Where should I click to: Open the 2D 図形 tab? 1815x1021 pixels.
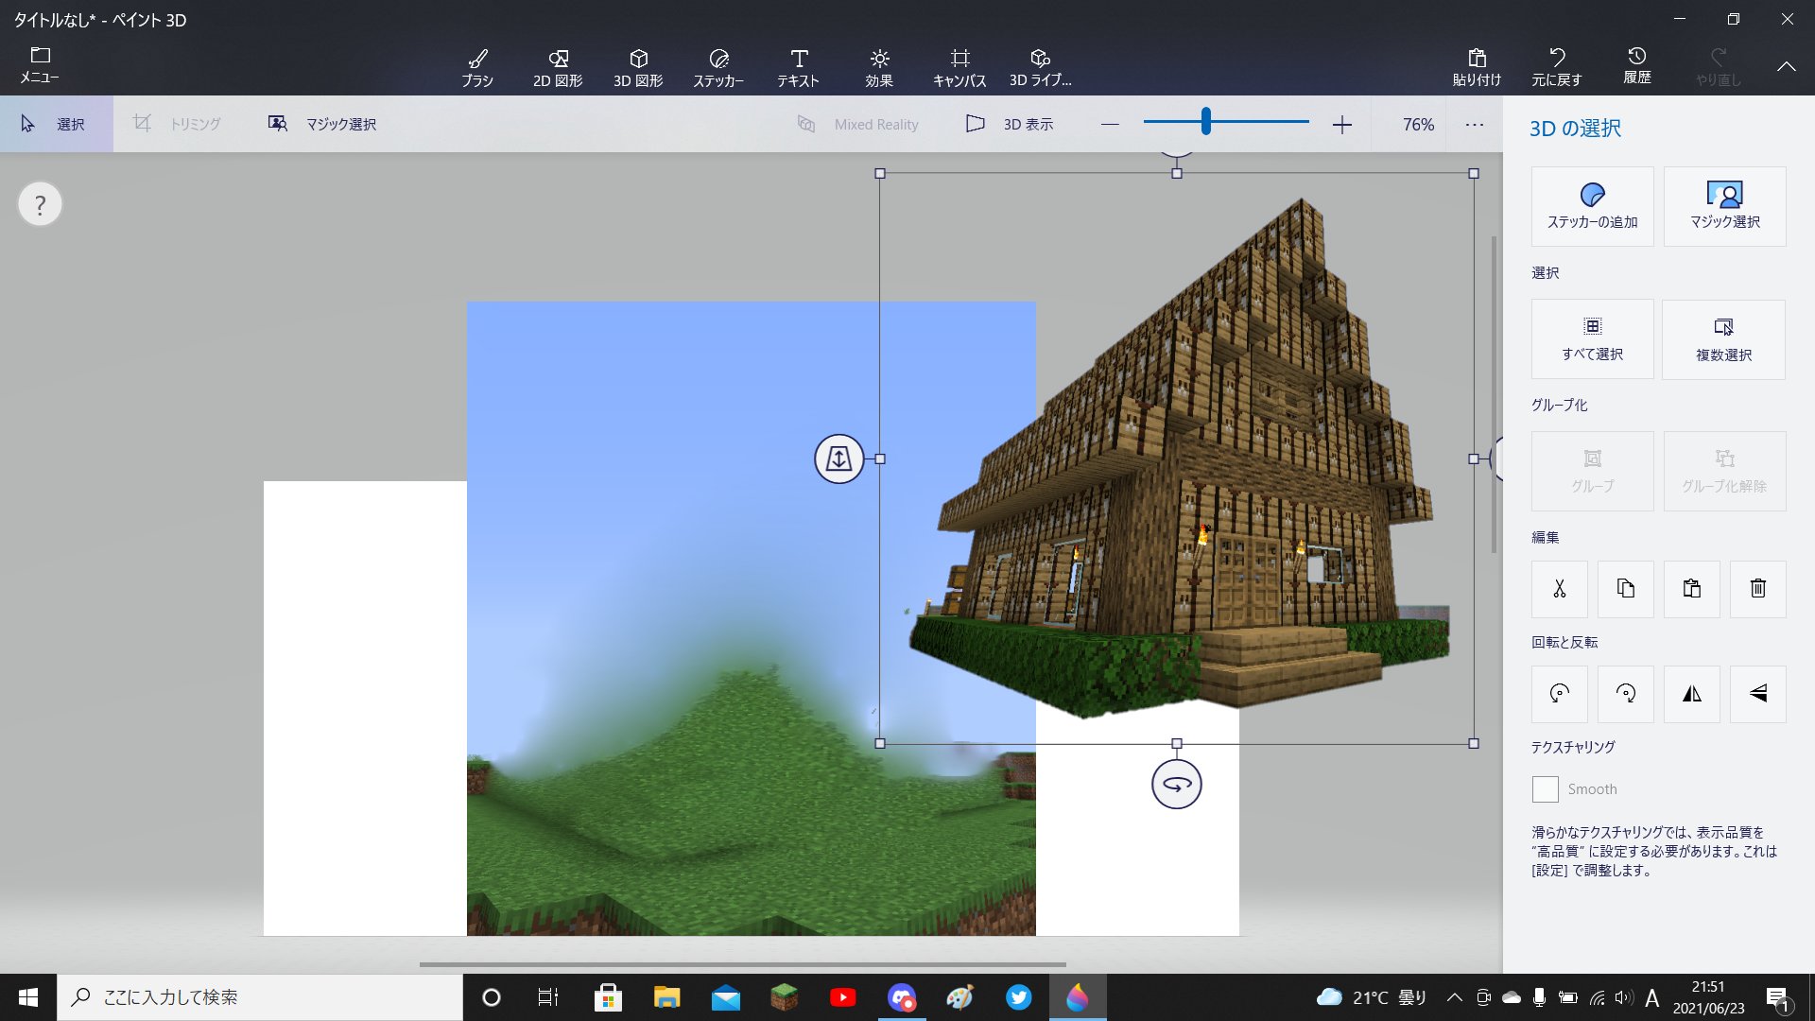coord(558,67)
